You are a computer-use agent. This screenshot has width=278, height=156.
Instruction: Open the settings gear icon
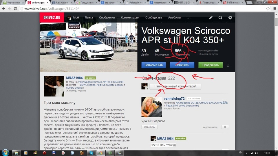coord(230,18)
